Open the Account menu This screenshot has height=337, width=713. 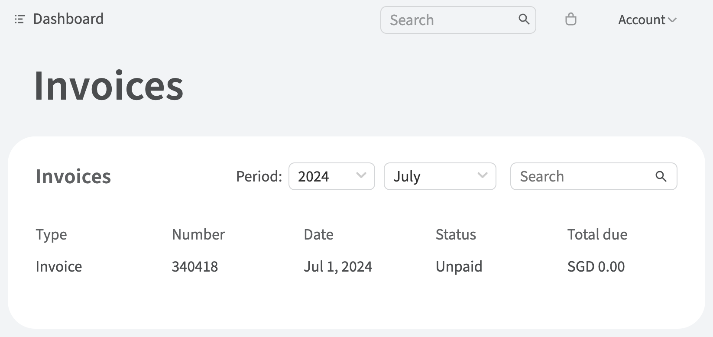pos(642,20)
